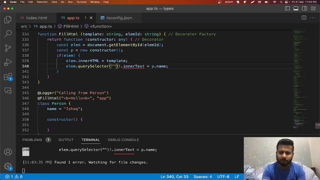Viewport: 320px width, 180px height.
Task: Open Accounts menu in activity bar
Action: click(8, 152)
